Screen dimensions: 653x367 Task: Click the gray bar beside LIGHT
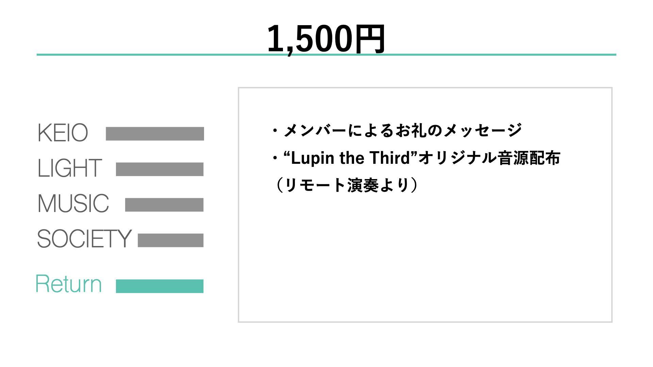(x=160, y=169)
